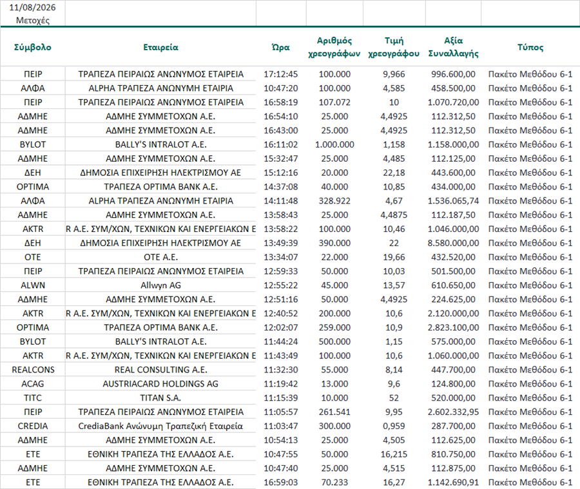The image size is (580, 489).
Task: Click the OPTIMA symbol in the 14:37:08 row
Action: (33, 186)
